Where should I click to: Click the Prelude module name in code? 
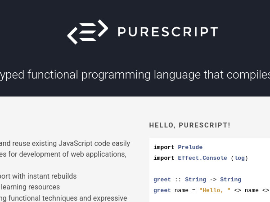pos(190,147)
